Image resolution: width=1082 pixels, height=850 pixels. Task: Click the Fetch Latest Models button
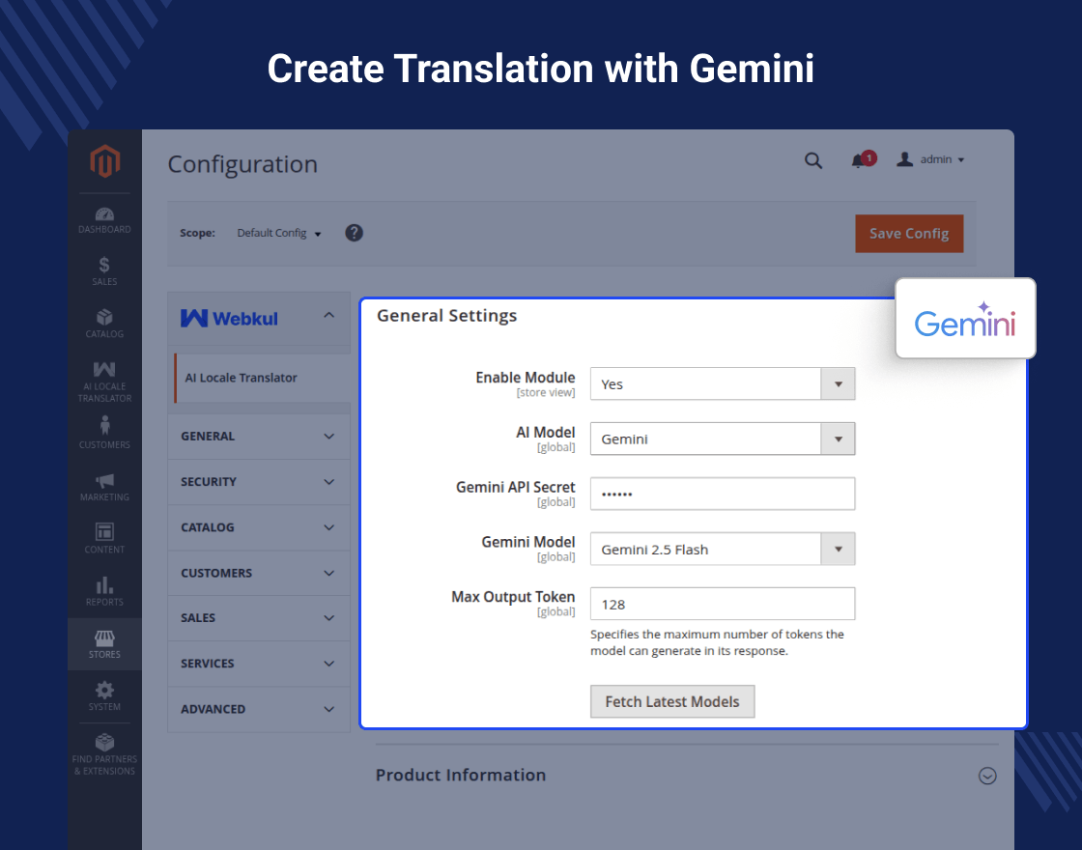(x=671, y=702)
